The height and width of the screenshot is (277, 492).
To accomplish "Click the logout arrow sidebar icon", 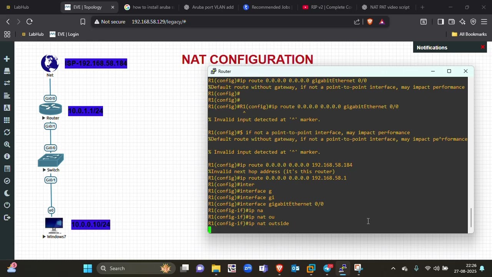I will coord(7,217).
